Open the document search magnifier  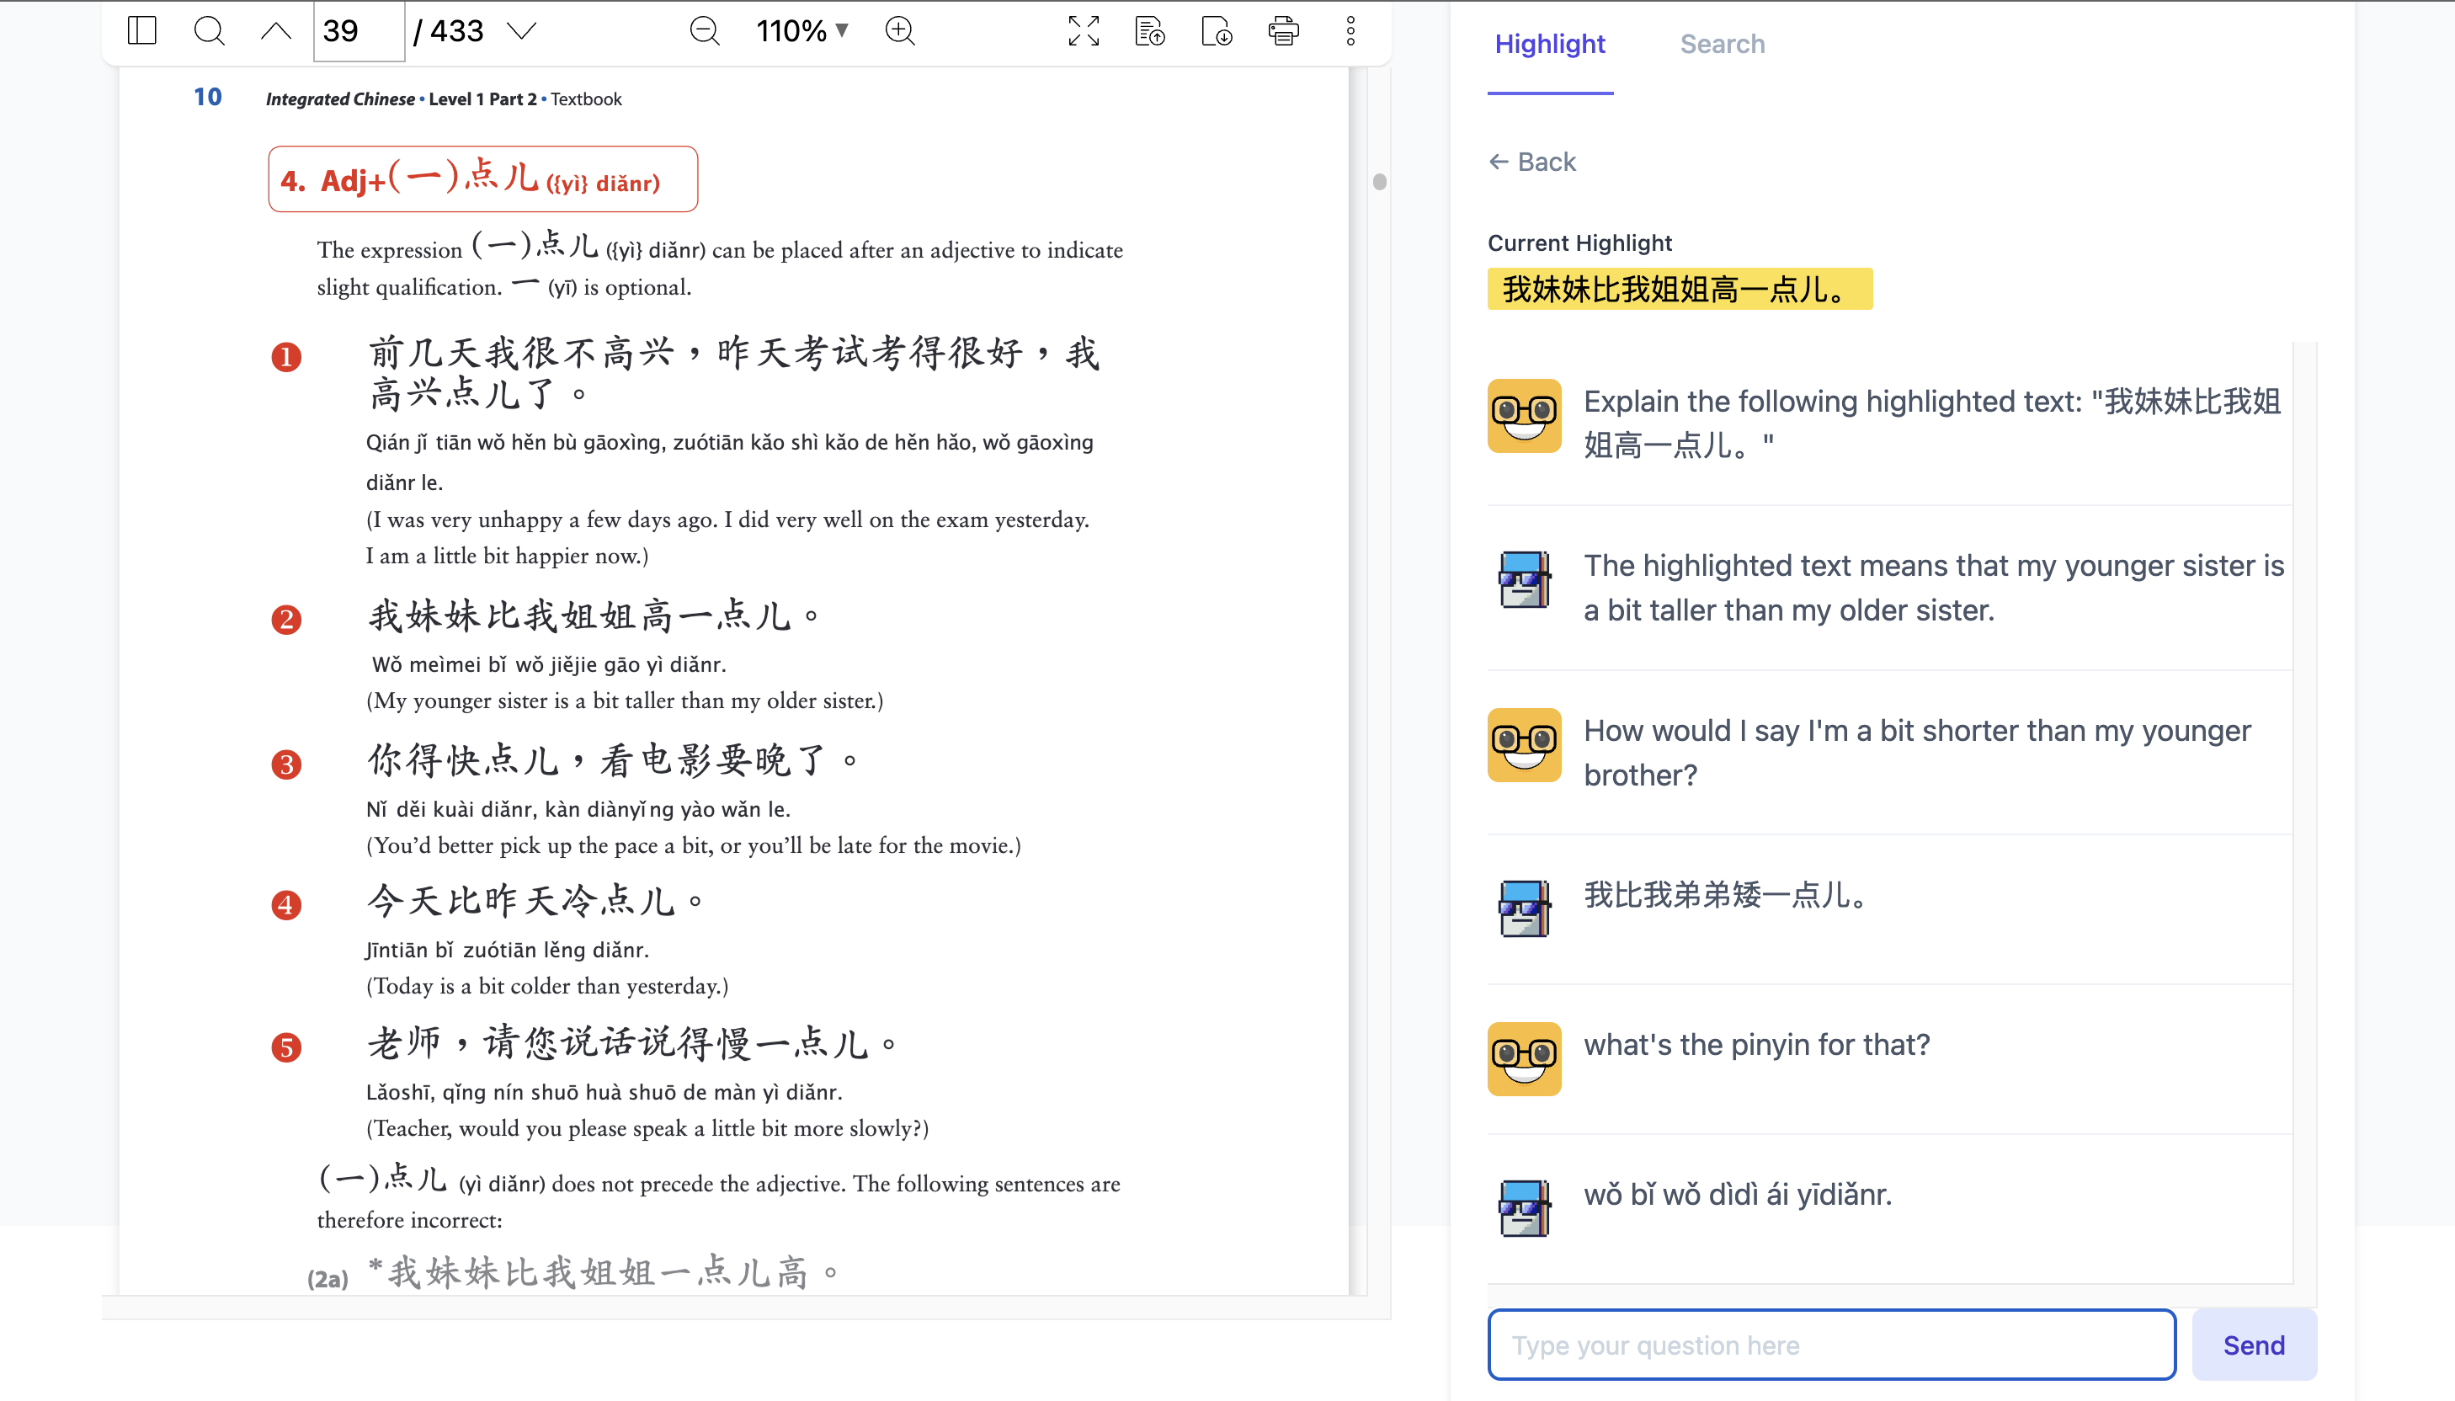point(209,31)
